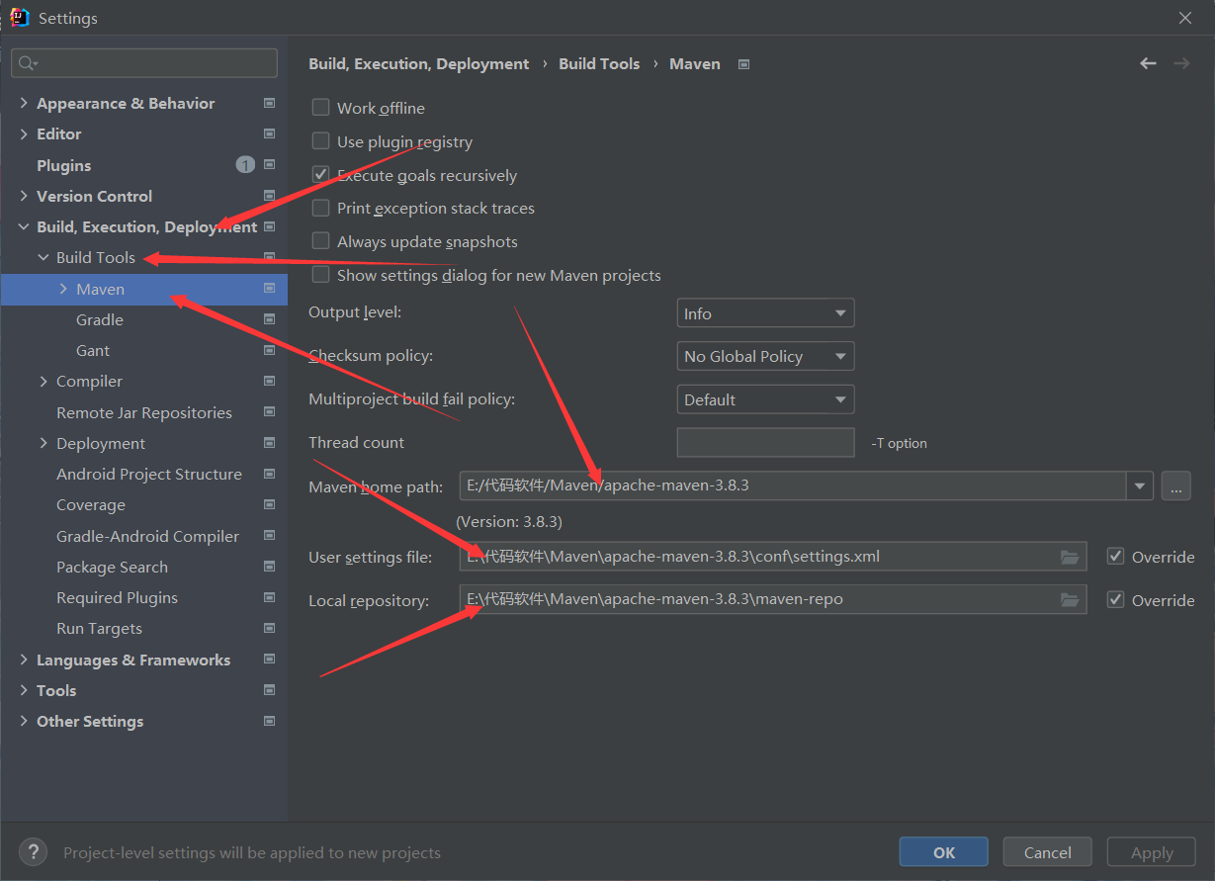This screenshot has width=1215, height=881.
Task: Click the project-level icon beside Gant
Action: (x=269, y=350)
